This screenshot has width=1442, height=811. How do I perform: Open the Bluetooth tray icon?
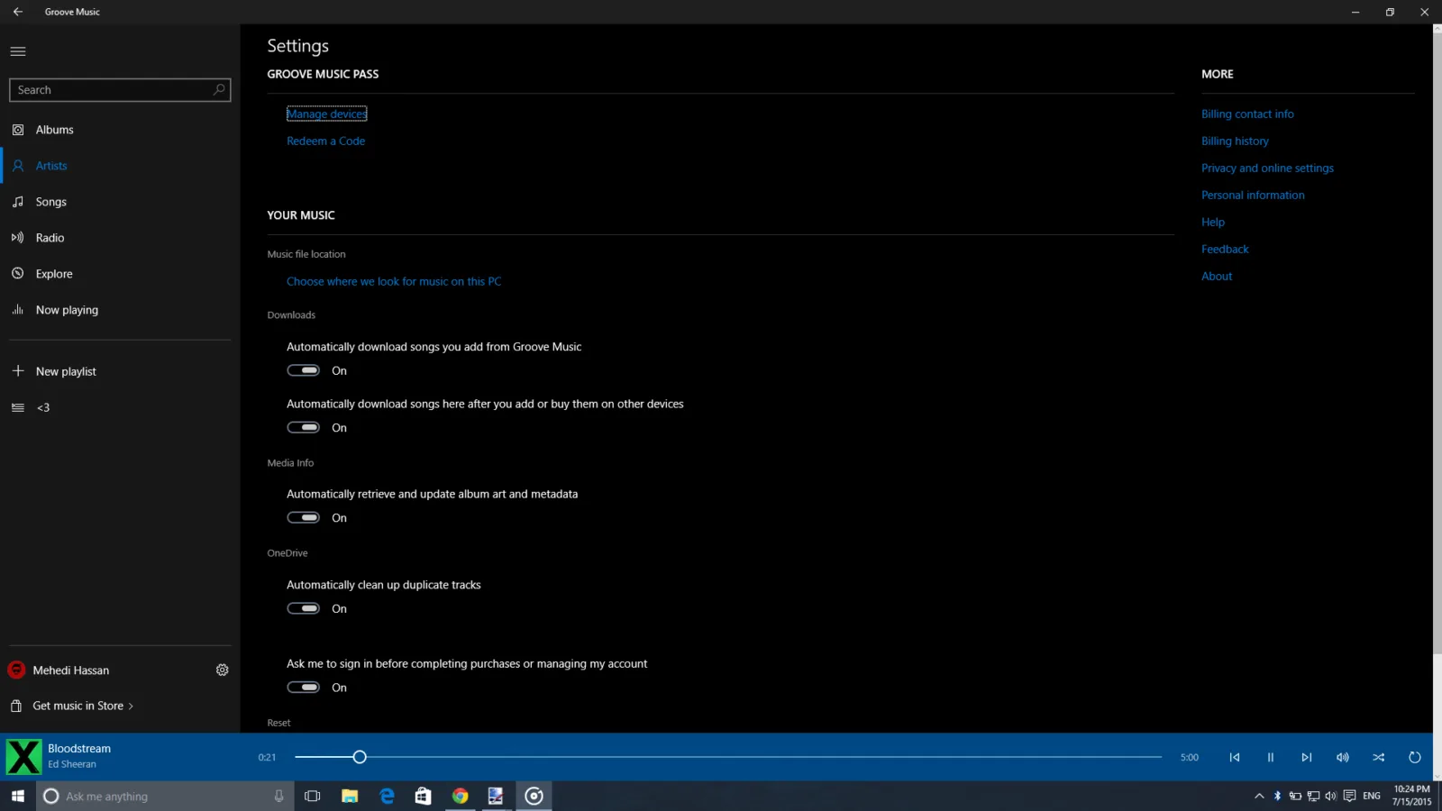point(1277,796)
